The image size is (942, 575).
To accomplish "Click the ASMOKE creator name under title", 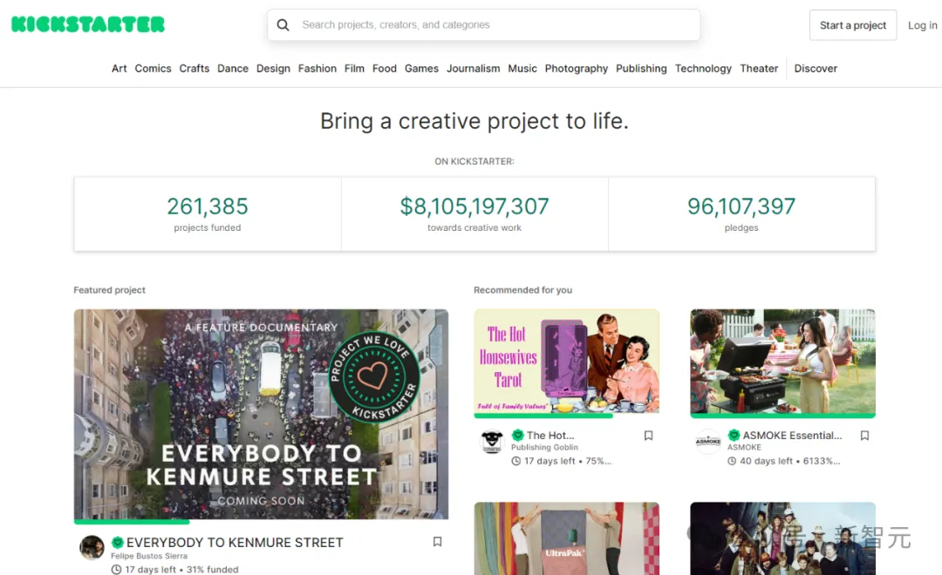I will [744, 447].
